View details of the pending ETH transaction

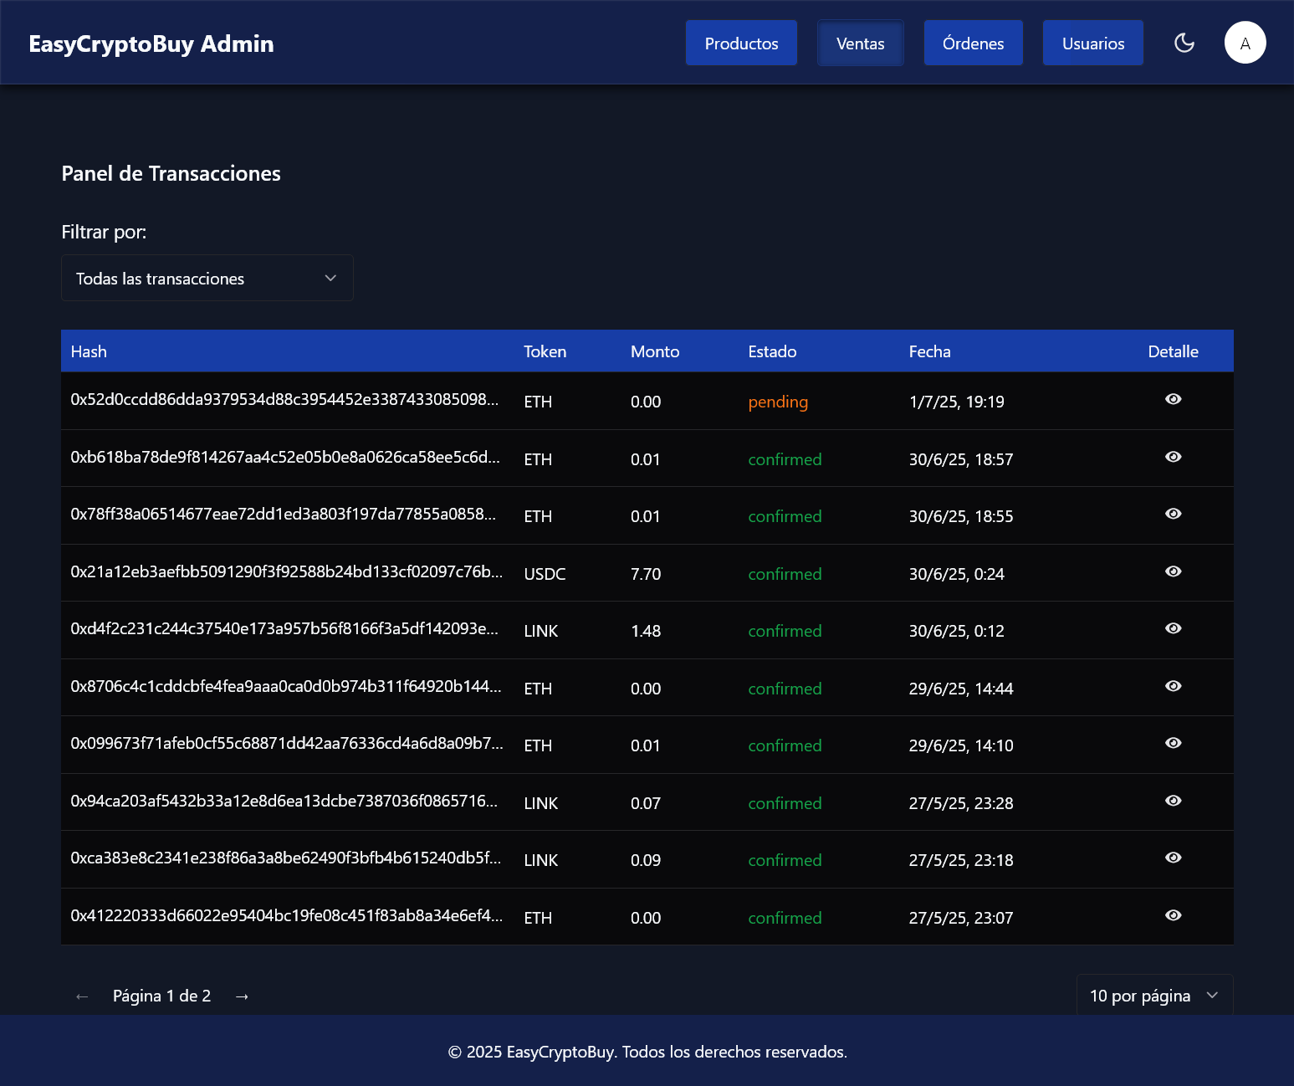click(1173, 399)
